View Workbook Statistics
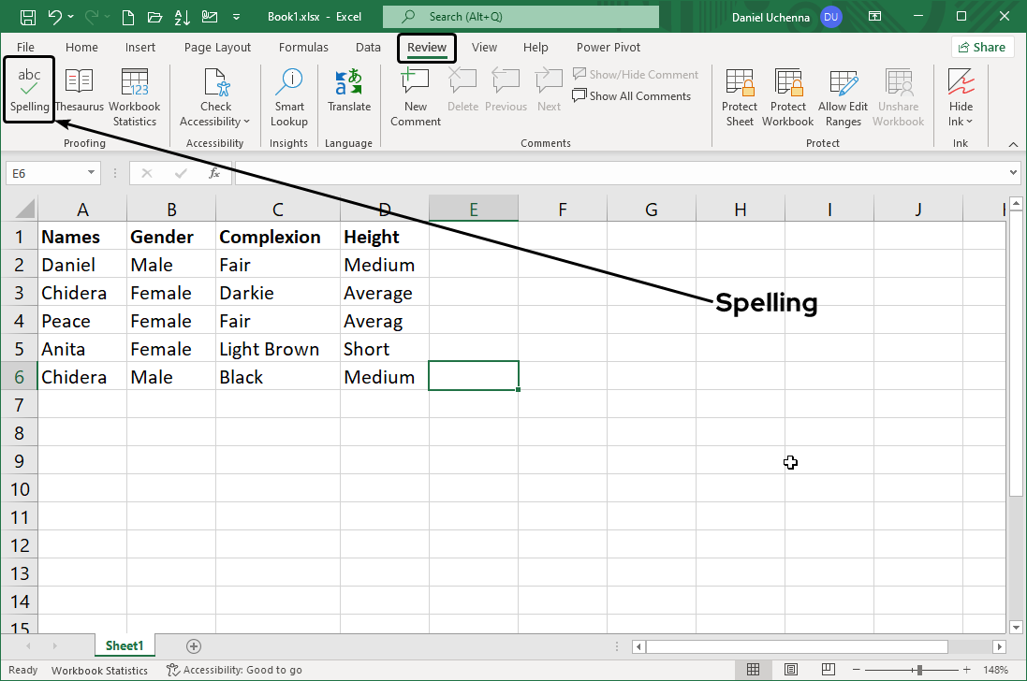The image size is (1027, 681). (134, 94)
